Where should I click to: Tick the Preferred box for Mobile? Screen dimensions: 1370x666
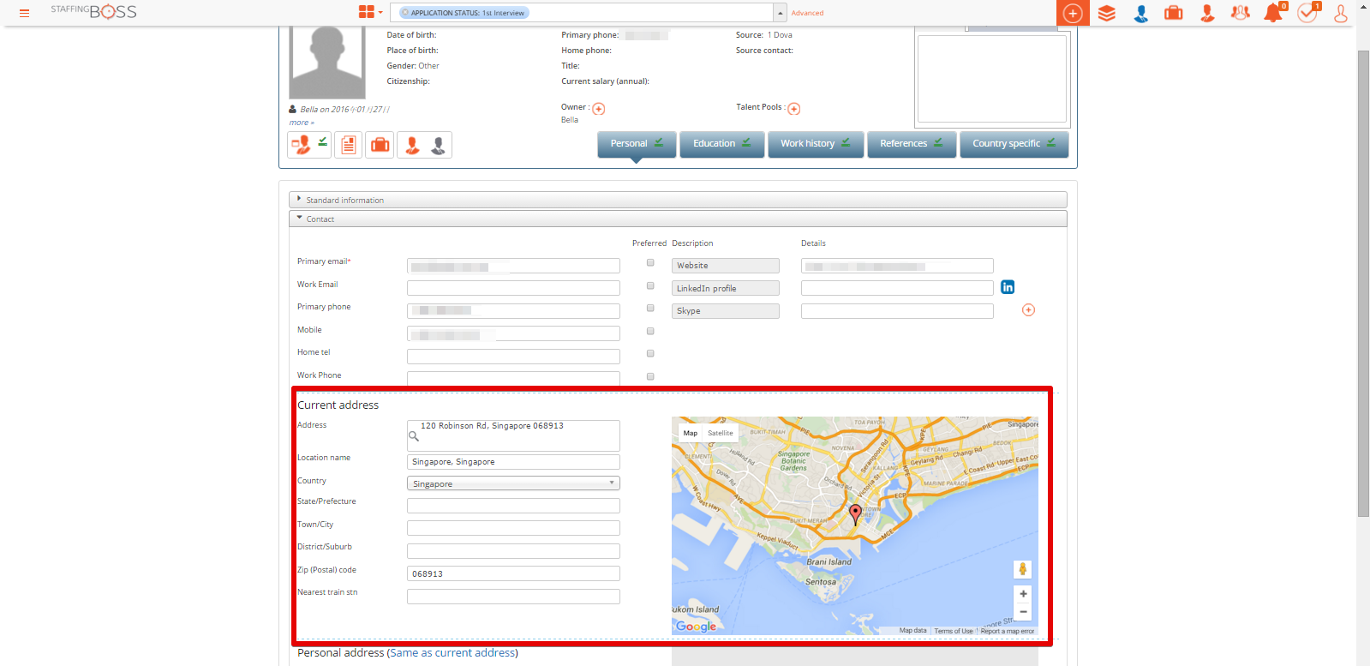[x=650, y=332]
